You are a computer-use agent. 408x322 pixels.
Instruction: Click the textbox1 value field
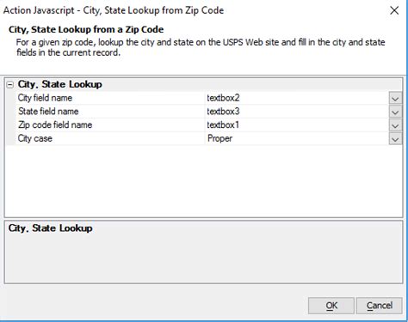pyautogui.click(x=297, y=125)
